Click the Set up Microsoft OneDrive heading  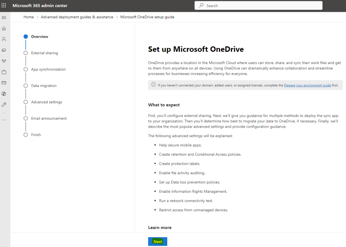(x=196, y=49)
